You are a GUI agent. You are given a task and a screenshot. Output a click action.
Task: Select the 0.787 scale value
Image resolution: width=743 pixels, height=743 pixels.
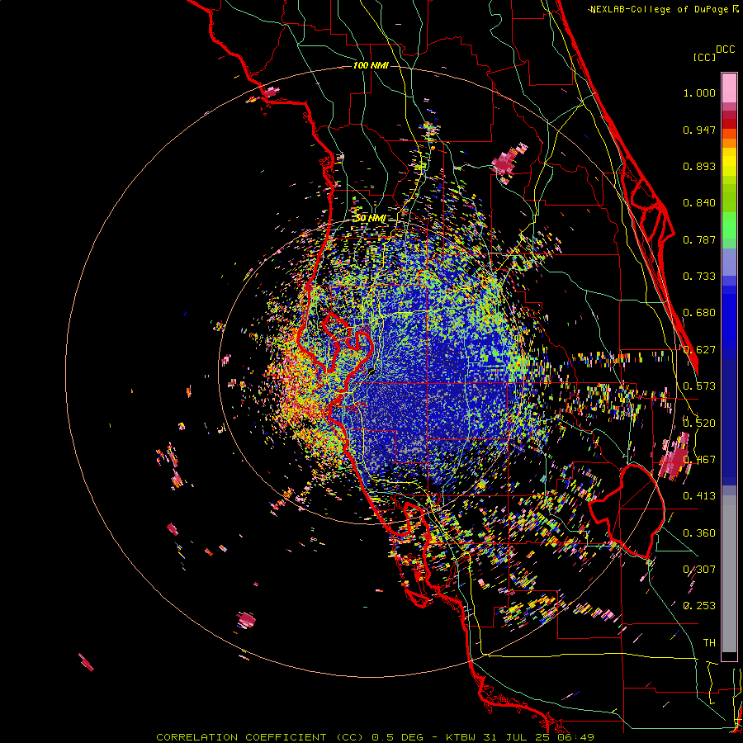(699, 239)
